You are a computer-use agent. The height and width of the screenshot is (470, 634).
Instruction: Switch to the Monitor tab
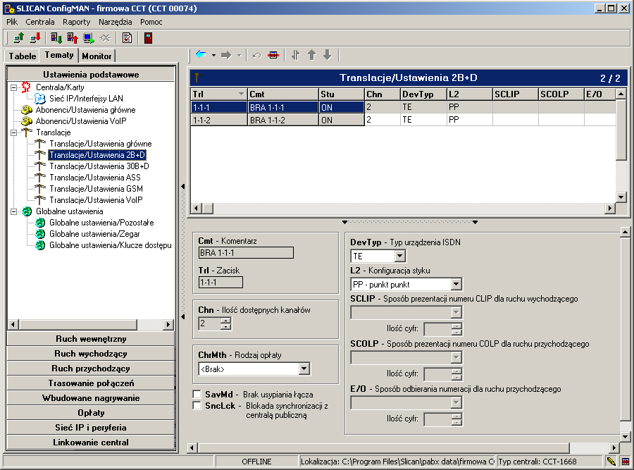97,56
